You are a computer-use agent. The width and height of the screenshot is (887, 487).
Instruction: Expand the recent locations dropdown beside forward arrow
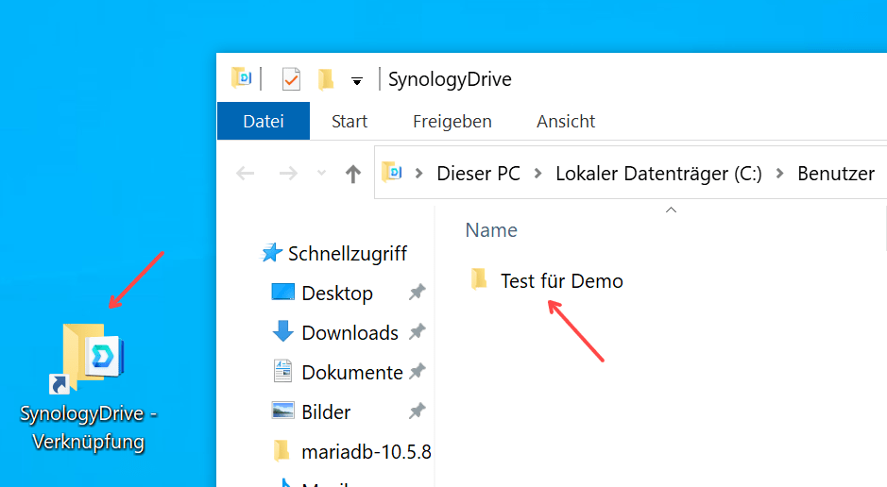point(321,174)
